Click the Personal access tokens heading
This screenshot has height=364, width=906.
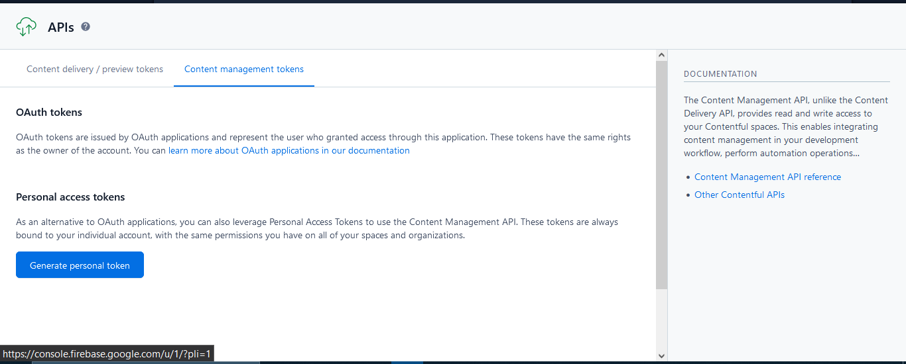(70, 197)
